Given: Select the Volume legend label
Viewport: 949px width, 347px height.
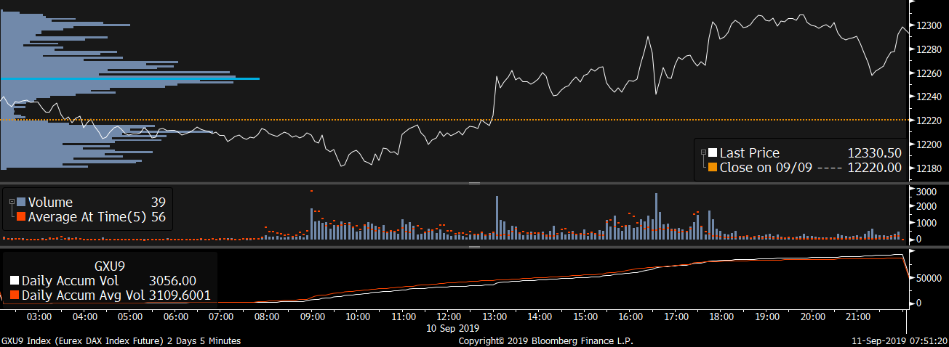Looking at the screenshot, I should point(50,203).
